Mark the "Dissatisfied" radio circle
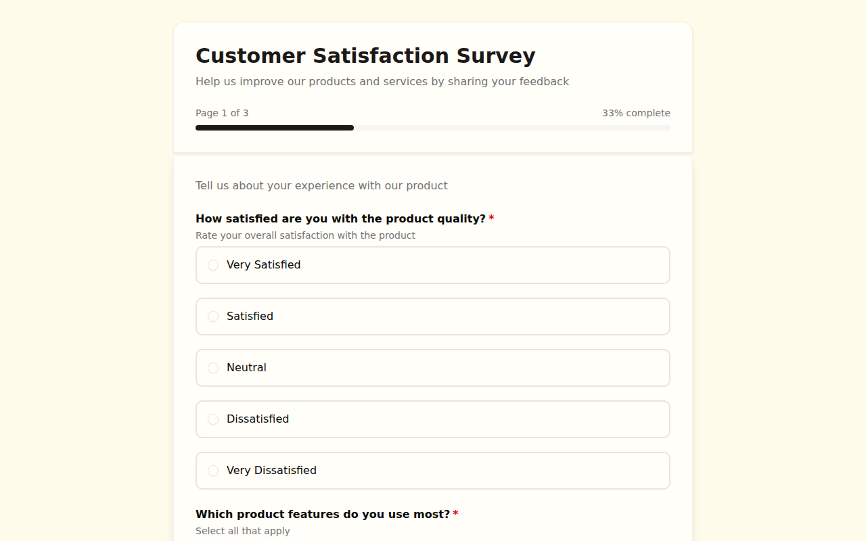This screenshot has height=541, width=866. (x=213, y=419)
